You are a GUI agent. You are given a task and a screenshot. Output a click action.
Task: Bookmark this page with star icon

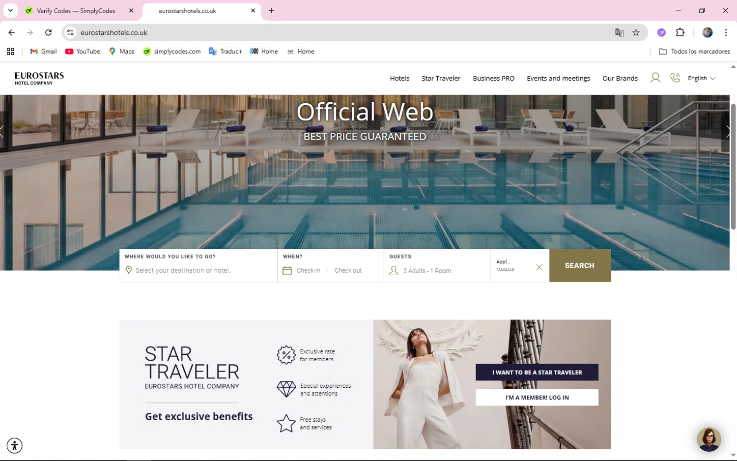tap(636, 32)
